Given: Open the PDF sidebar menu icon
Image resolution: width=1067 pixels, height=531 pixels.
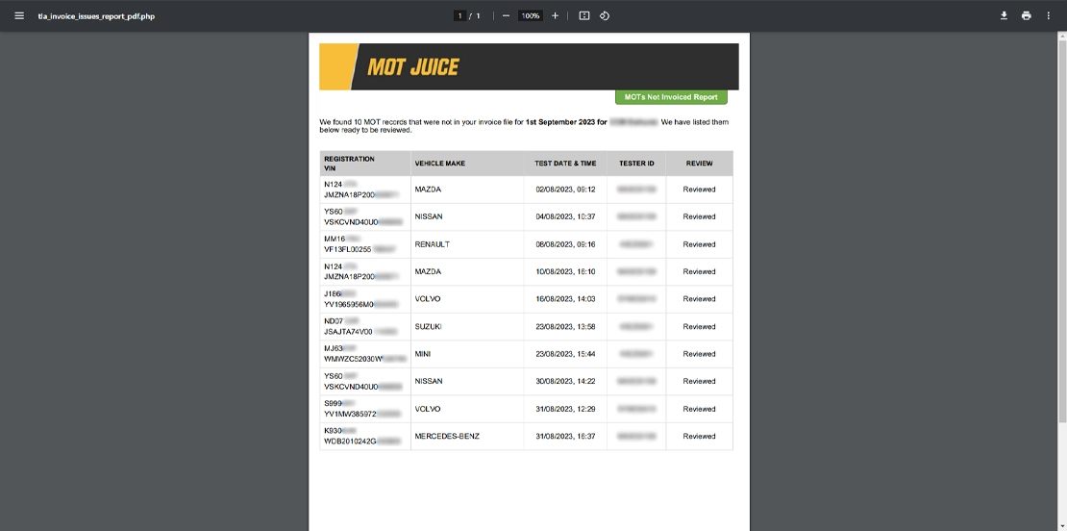Looking at the screenshot, I should click(19, 15).
